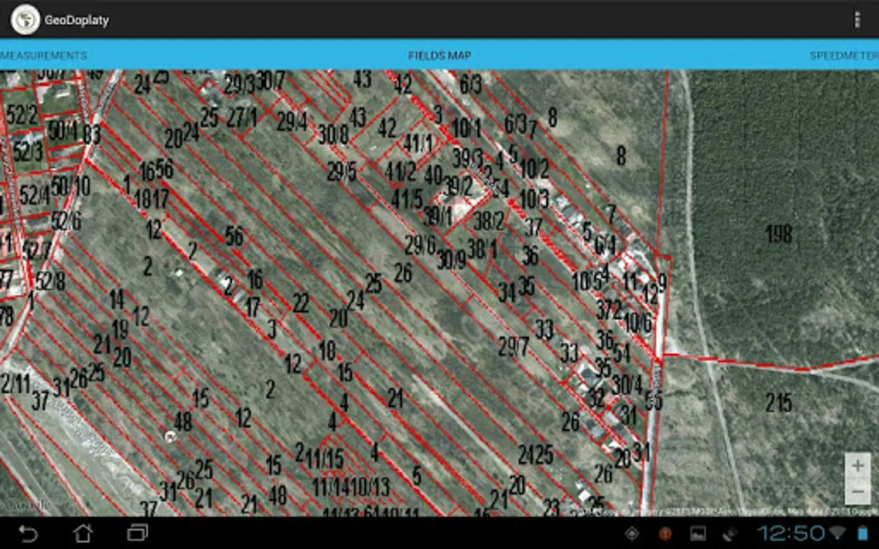
Task: Tap the white marker circle near parcel 48
Action: click(170, 436)
